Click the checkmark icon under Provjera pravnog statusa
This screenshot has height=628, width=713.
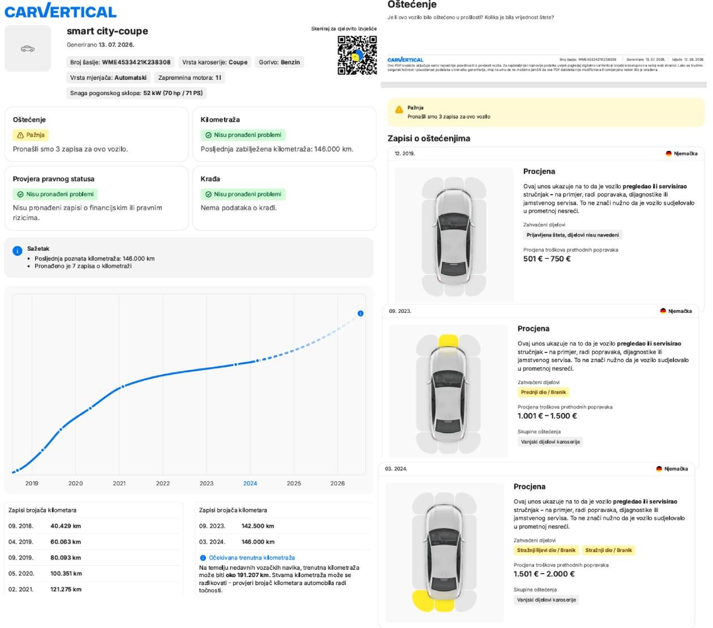click(x=21, y=194)
